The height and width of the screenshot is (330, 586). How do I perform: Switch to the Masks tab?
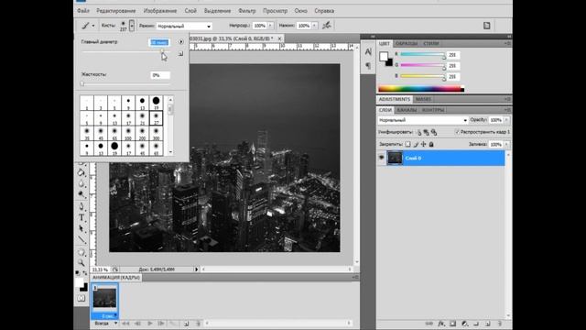click(423, 99)
